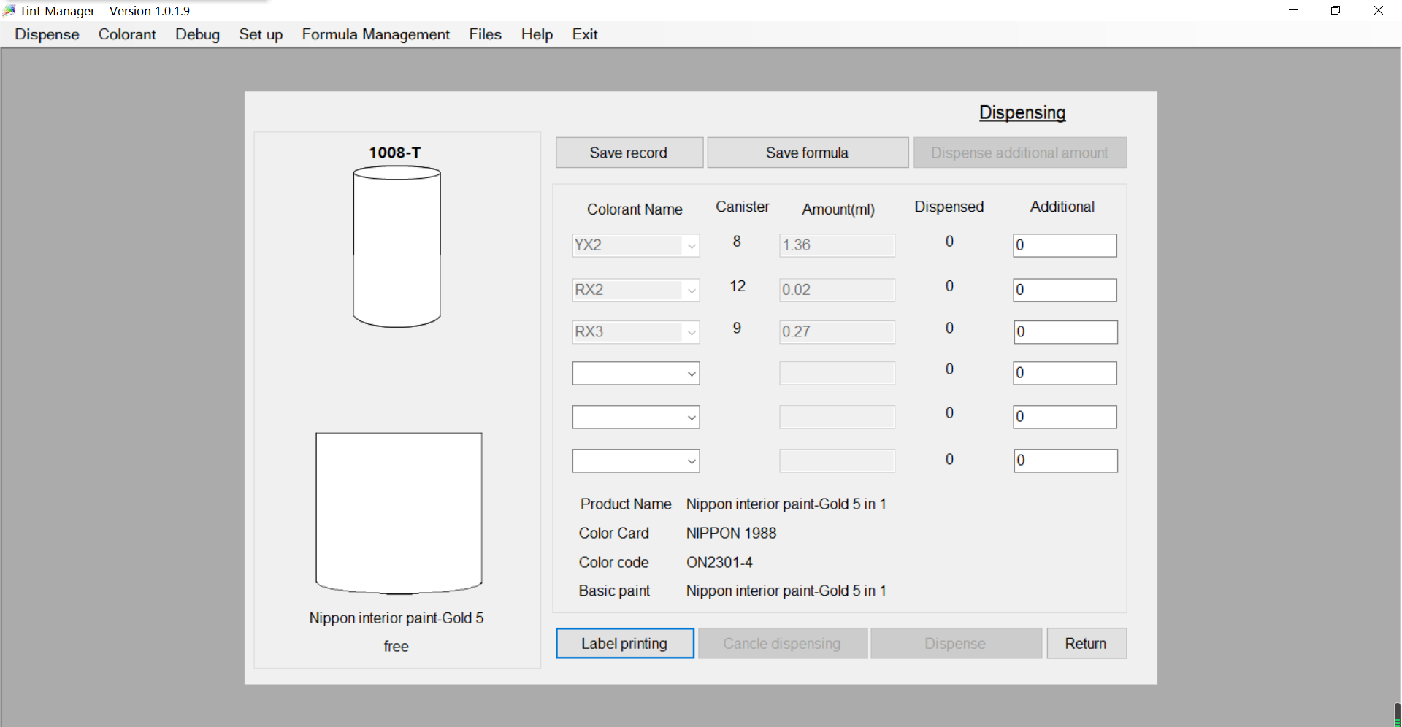Viewport: 1402px width, 727px height.
Task: Click the 0.02 amount field
Action: [x=837, y=290]
